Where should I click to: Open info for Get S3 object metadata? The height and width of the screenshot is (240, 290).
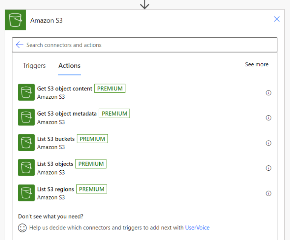[268, 118]
